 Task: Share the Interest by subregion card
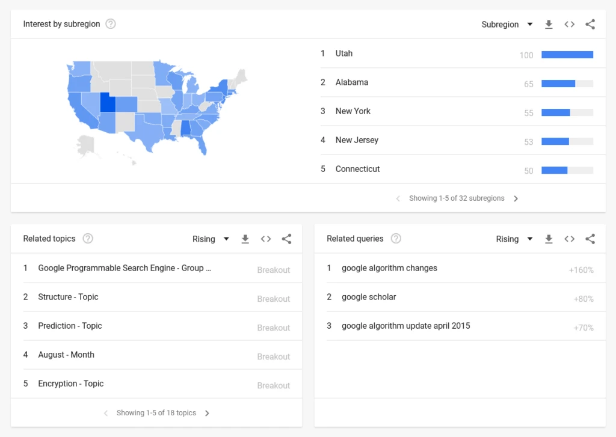pyautogui.click(x=590, y=24)
